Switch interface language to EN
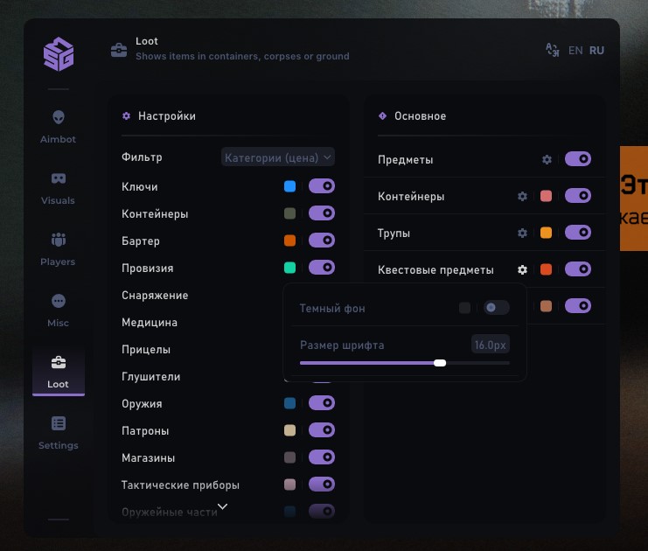Viewport: 648px width, 551px height. [575, 51]
